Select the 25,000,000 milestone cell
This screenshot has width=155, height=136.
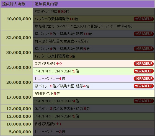(17, 67)
